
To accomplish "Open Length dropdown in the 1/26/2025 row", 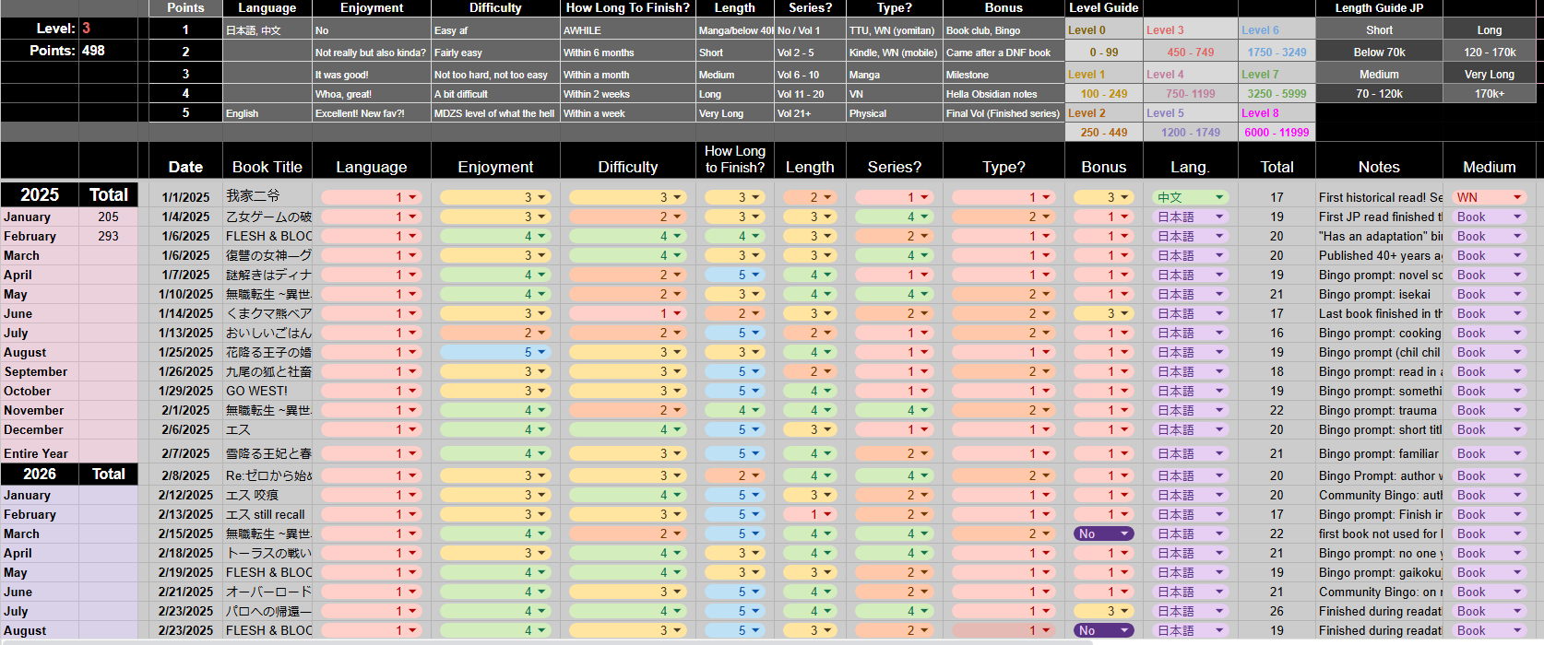I will (x=809, y=371).
